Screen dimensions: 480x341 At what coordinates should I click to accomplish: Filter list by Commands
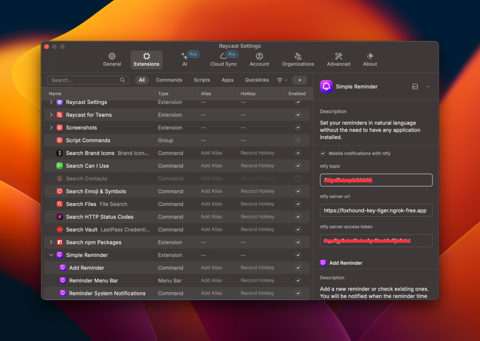pyautogui.click(x=169, y=80)
